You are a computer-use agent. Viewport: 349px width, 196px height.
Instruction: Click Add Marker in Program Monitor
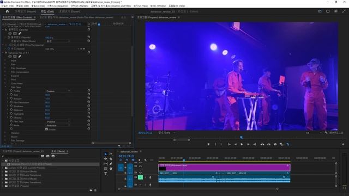coord(208,144)
